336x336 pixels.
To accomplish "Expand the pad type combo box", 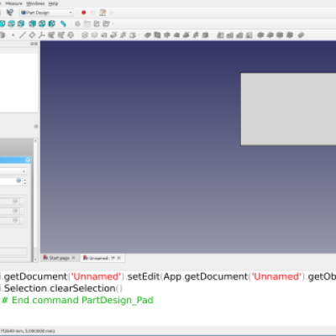I will 13,171.
